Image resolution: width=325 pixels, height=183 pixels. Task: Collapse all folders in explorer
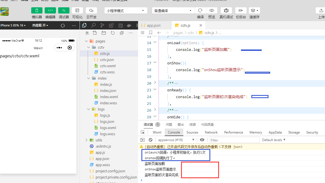pyautogui.click(x=122, y=33)
